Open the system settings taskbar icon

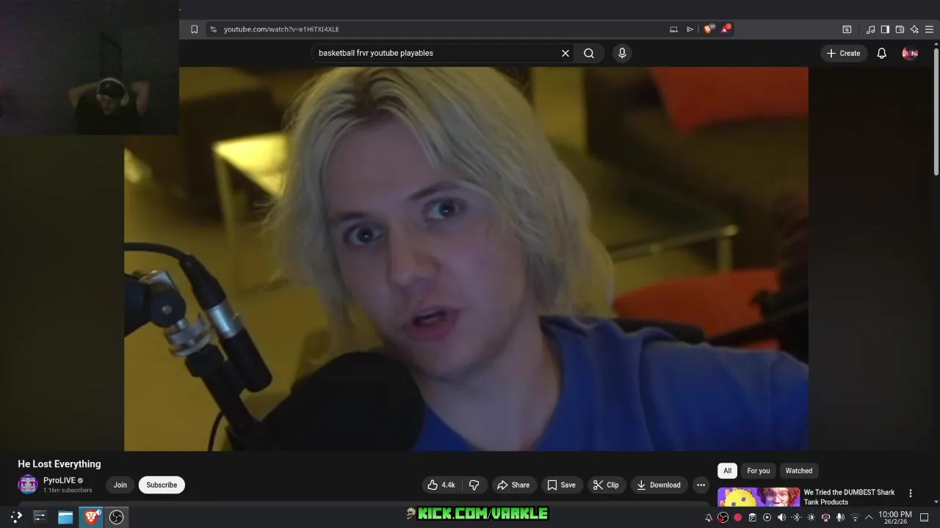(x=40, y=517)
